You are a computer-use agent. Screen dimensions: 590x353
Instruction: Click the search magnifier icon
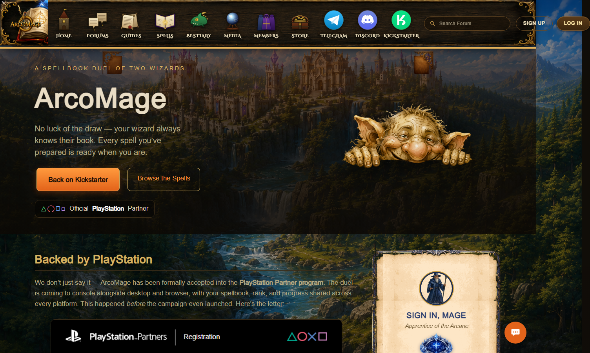pos(433,24)
